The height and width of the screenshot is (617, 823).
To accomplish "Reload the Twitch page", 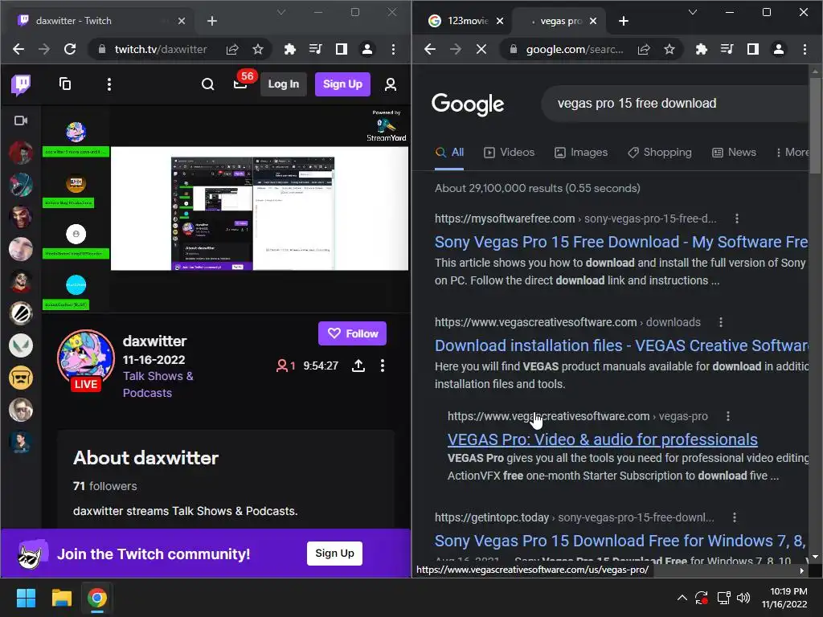I will pos(70,49).
